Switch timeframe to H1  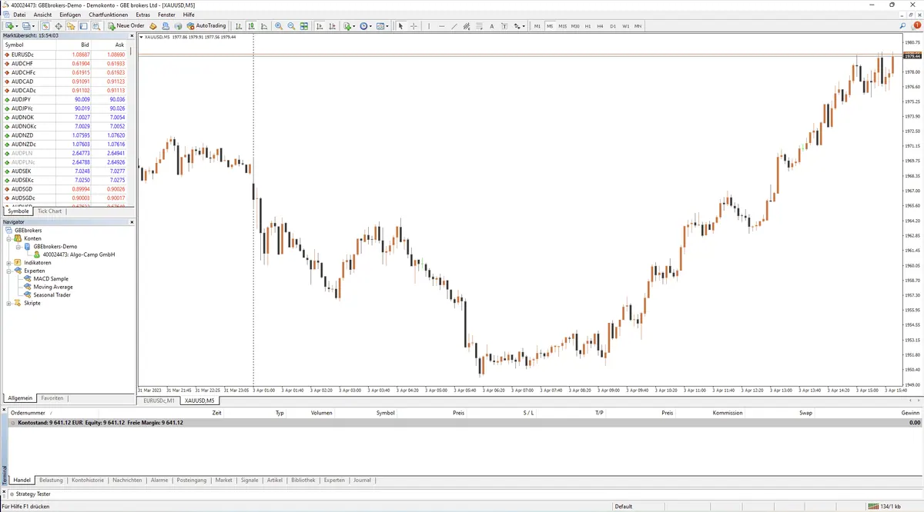588,25
